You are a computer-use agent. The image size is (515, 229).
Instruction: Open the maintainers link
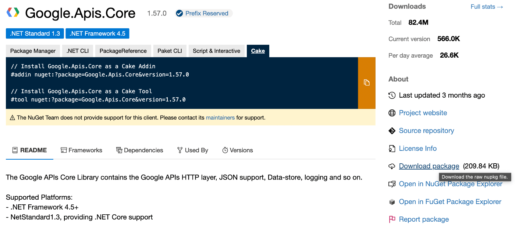pyautogui.click(x=220, y=118)
